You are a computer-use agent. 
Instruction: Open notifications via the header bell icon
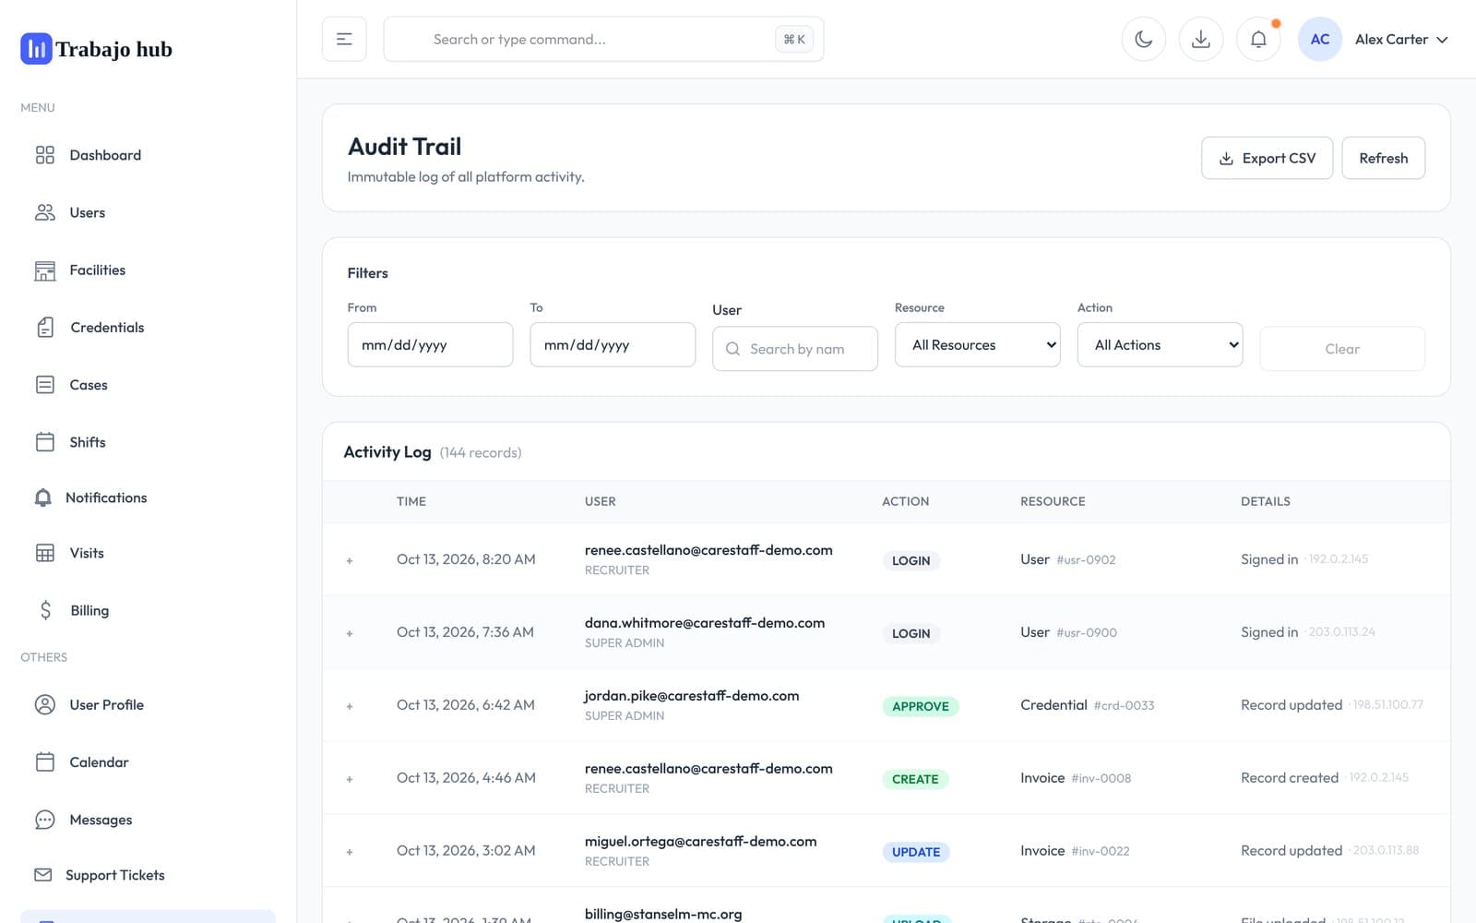pyautogui.click(x=1258, y=39)
